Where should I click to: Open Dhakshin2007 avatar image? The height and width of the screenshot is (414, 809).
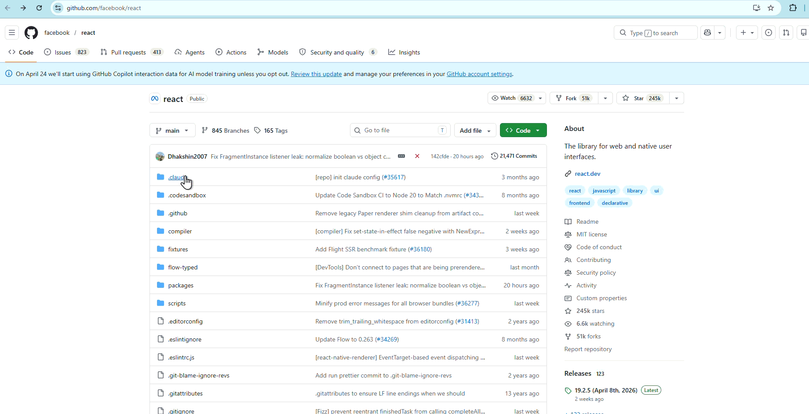pyautogui.click(x=160, y=156)
